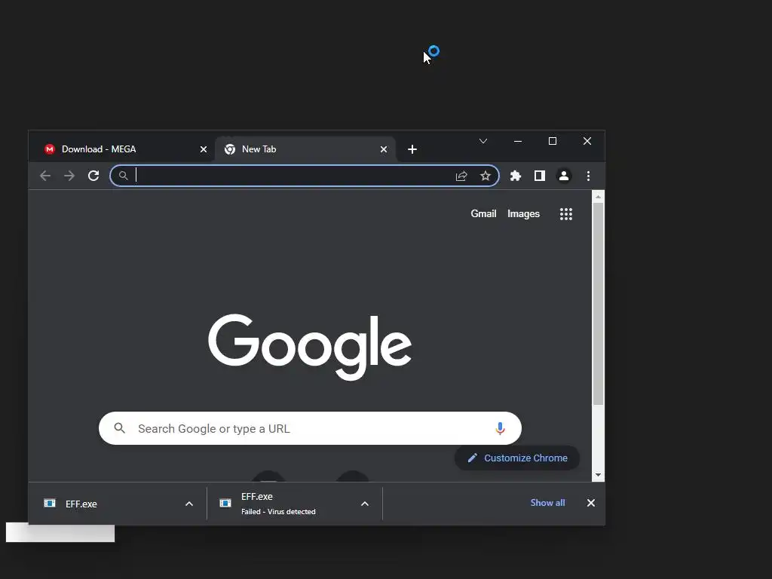Toggle the side panel icon
The width and height of the screenshot is (772, 579).
click(540, 176)
